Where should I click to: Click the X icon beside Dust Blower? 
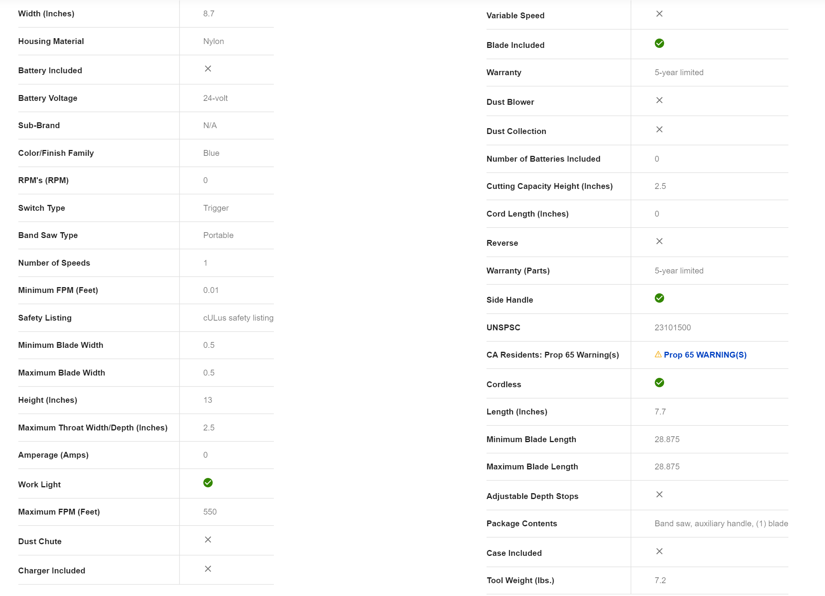point(659,100)
